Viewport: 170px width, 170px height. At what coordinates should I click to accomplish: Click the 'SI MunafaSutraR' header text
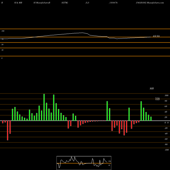tap(42, 3)
